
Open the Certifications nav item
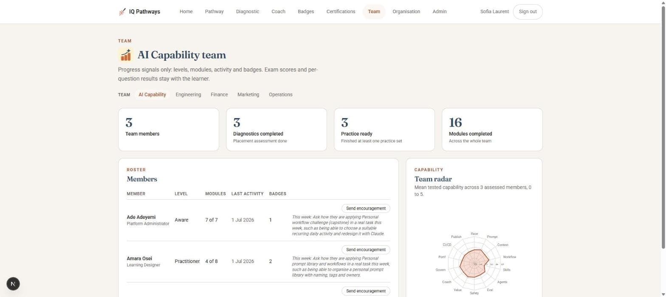point(341,11)
